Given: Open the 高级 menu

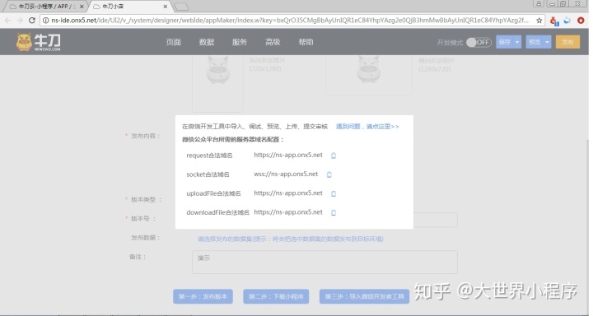Looking at the screenshot, I should 273,42.
